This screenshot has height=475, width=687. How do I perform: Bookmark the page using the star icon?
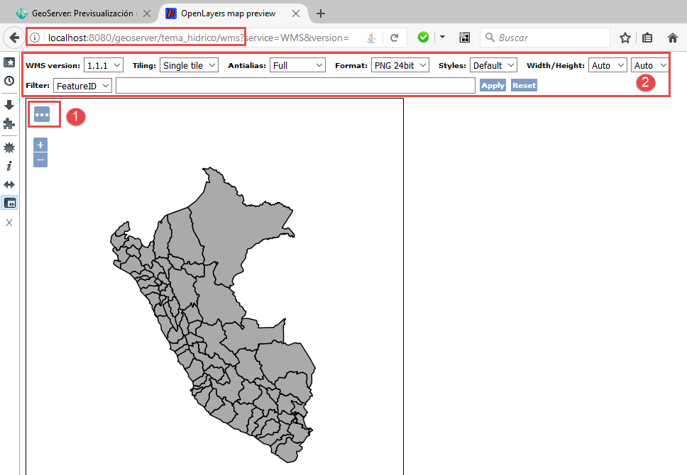[x=625, y=37]
